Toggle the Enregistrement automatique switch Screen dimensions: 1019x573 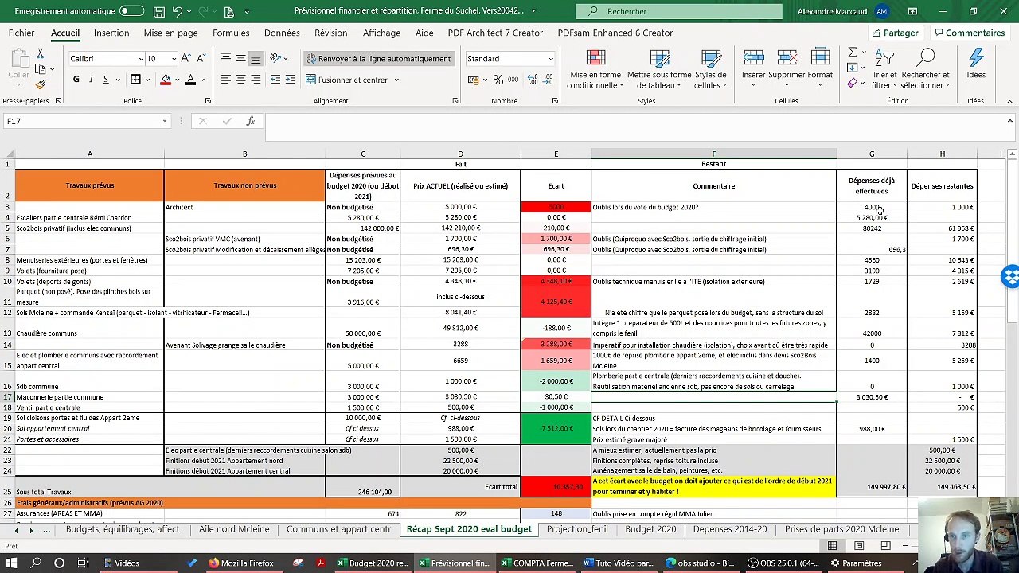pos(131,11)
